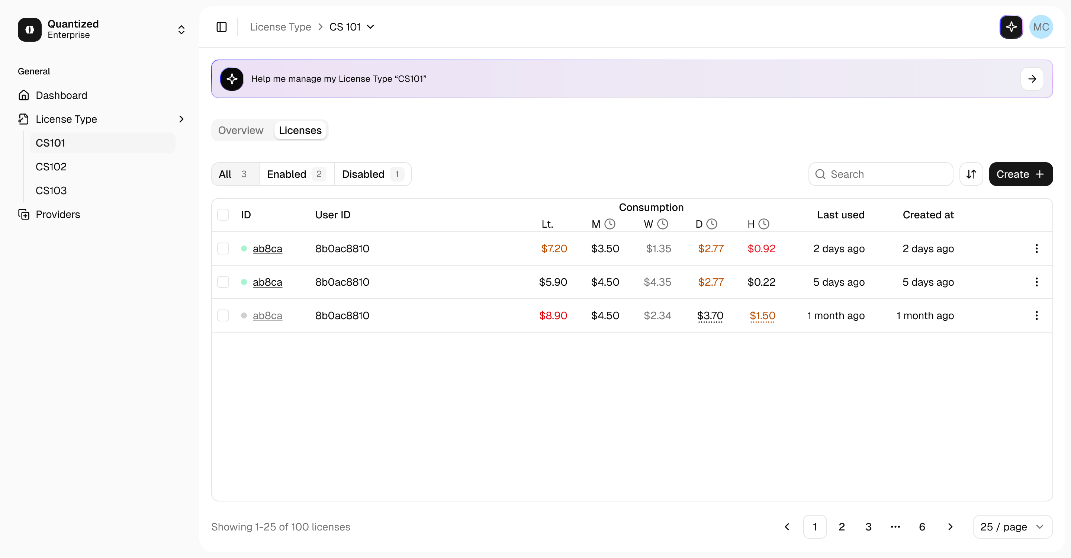Click the Create button

(1021, 174)
